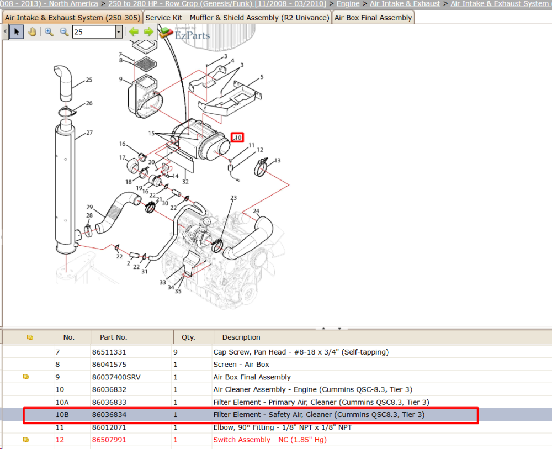Click callout 10 on the diagram
552x449 pixels.
click(x=237, y=138)
